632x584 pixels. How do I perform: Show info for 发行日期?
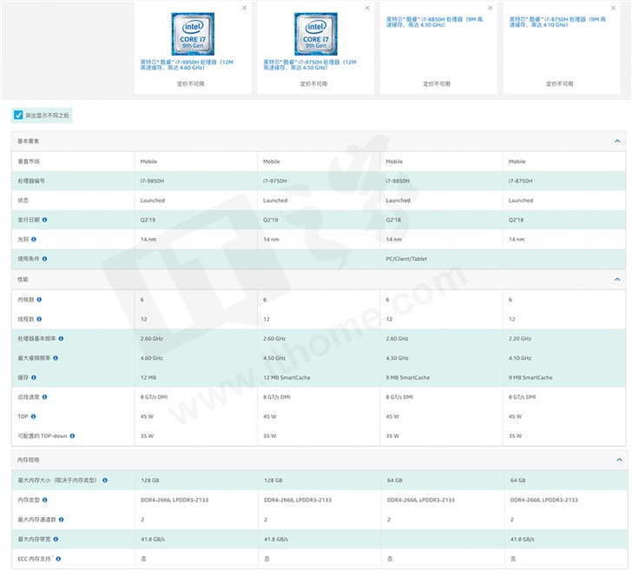pos(45,220)
